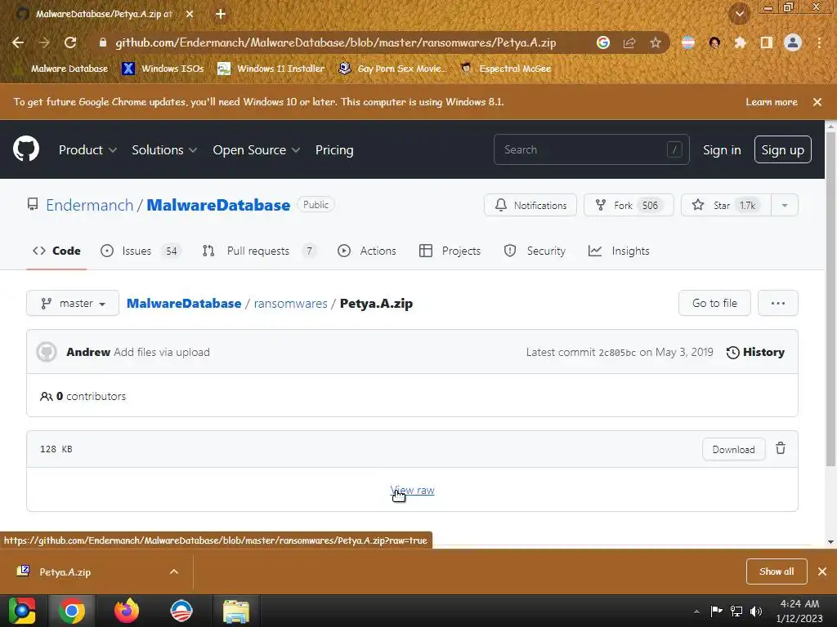The width and height of the screenshot is (837, 627).
Task: Click the trash delete-file icon
Action: (x=781, y=448)
